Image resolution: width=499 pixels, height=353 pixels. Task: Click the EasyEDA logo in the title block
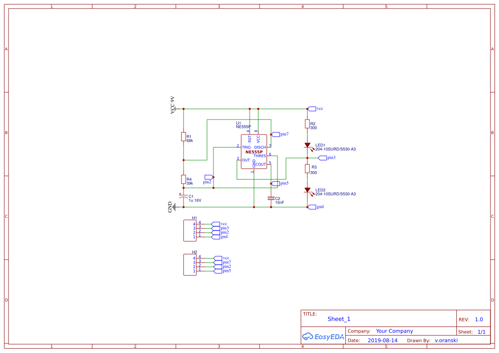(322, 336)
